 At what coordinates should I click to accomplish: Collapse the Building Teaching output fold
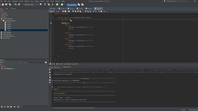pyautogui.click(x=52, y=81)
